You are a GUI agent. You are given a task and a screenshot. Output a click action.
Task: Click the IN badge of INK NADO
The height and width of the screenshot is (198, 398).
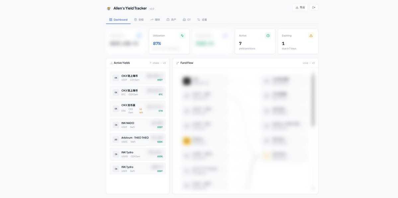click(x=116, y=125)
